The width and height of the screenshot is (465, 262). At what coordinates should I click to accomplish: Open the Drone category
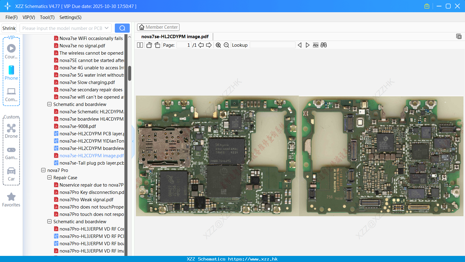(x=11, y=131)
